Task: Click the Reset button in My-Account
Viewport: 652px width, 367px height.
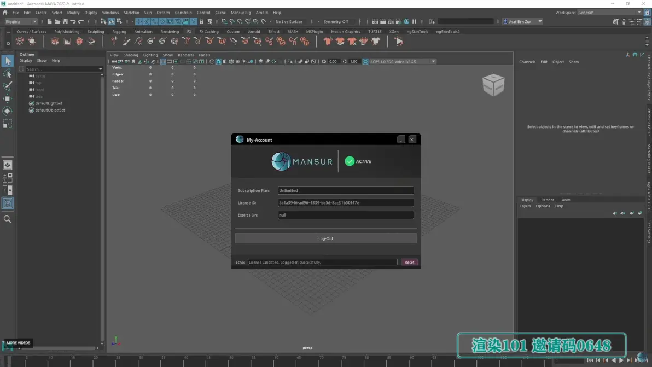Action: click(x=409, y=263)
